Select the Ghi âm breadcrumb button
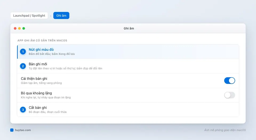This screenshot has width=256, height=140. coord(61,15)
